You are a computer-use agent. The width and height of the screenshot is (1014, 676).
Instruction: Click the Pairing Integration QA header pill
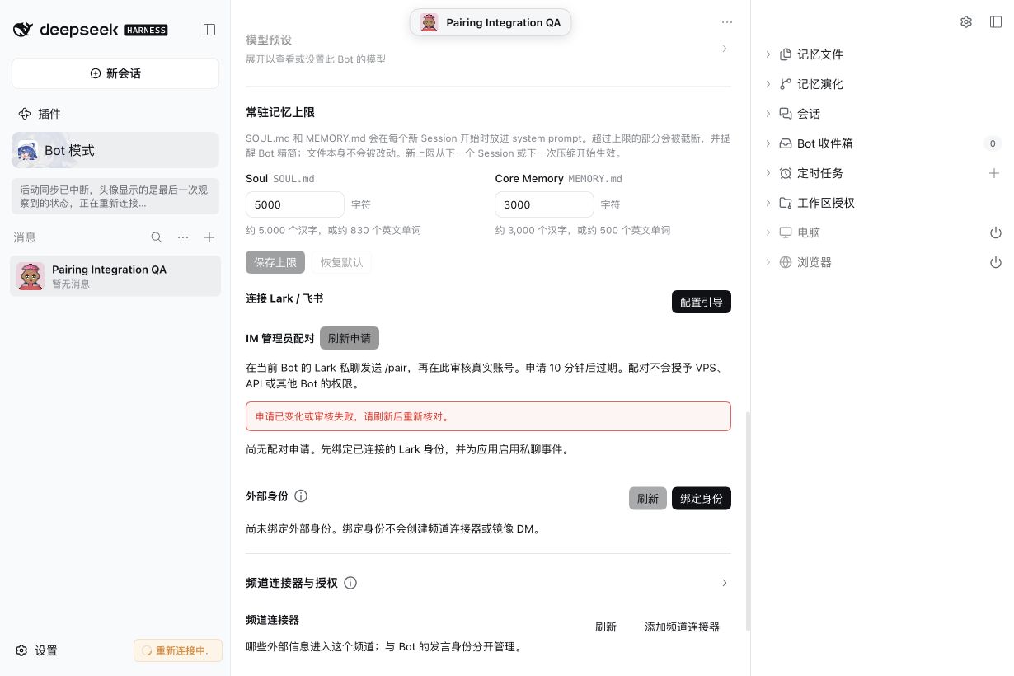pos(491,22)
